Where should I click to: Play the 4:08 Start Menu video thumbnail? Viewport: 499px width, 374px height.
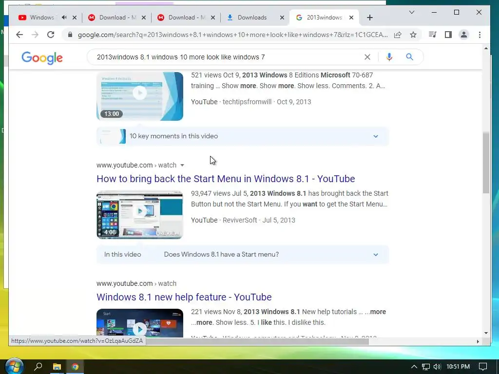[x=140, y=215]
